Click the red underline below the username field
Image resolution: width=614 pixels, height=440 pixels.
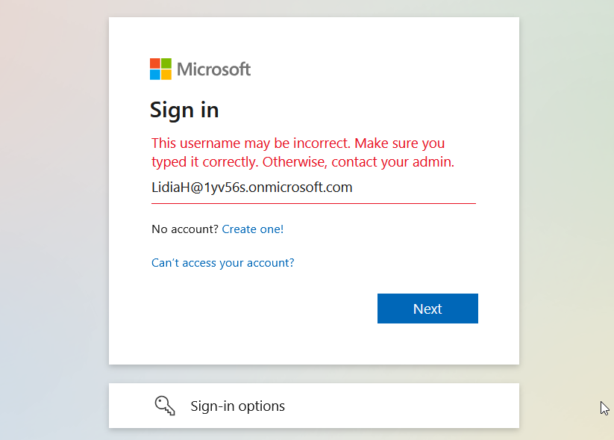313,203
